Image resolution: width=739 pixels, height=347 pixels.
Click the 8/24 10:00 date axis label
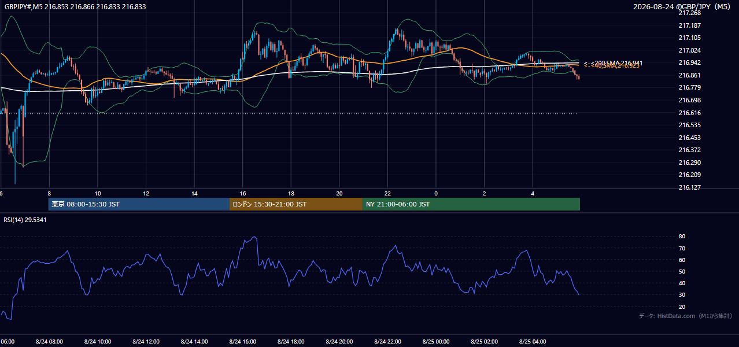[98, 342]
